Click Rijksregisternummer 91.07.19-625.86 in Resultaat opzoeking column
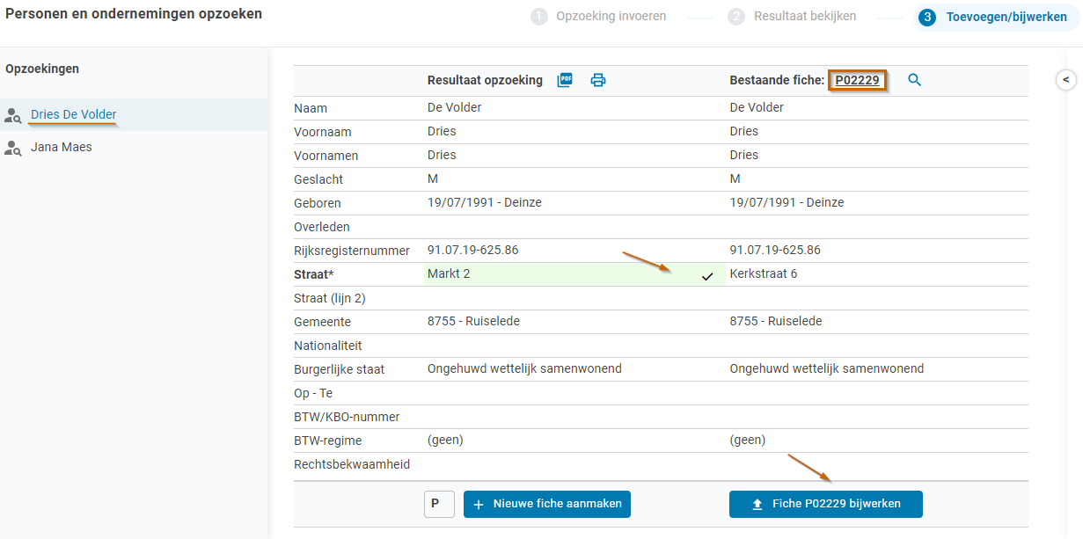Screen dimensions: 1083x539 473,250
